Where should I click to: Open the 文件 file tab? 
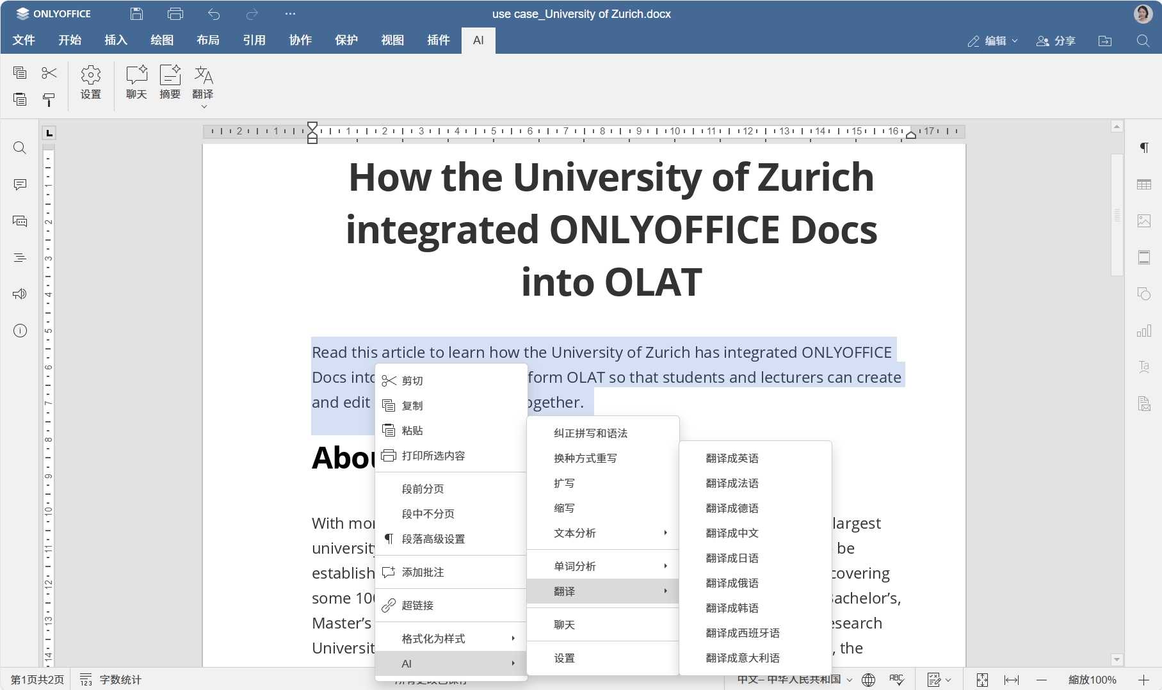24,40
